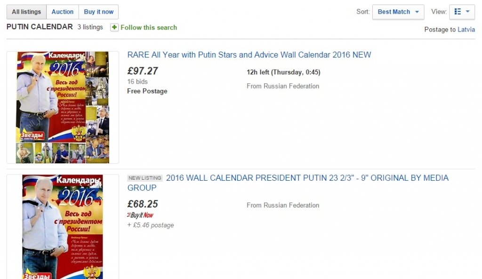Screen dimensions: 482x279
Task: Filter by the Buy it now tab
Action: [x=98, y=12]
